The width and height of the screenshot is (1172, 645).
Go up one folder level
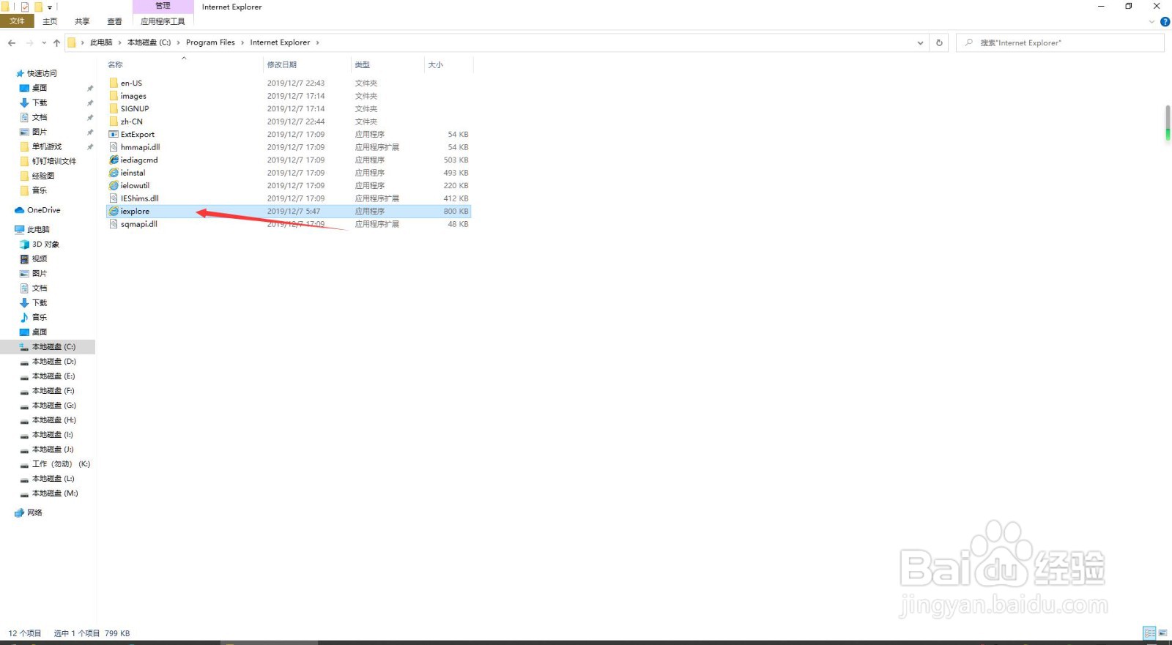(56, 42)
